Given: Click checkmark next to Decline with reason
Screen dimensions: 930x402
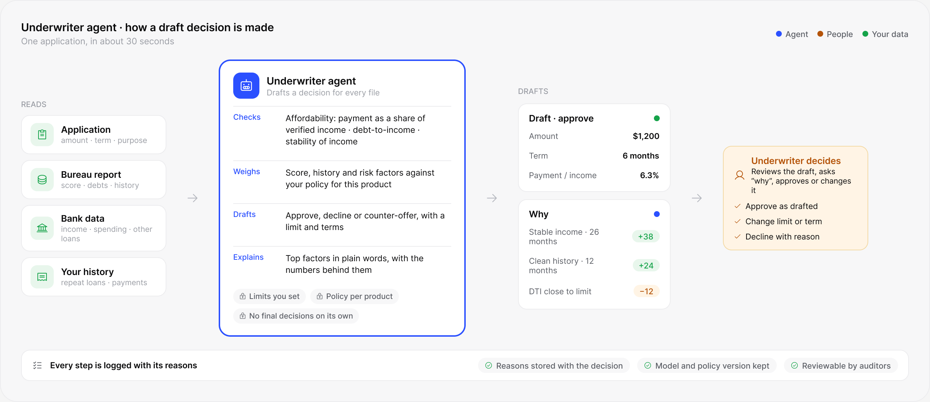Looking at the screenshot, I should tap(737, 237).
